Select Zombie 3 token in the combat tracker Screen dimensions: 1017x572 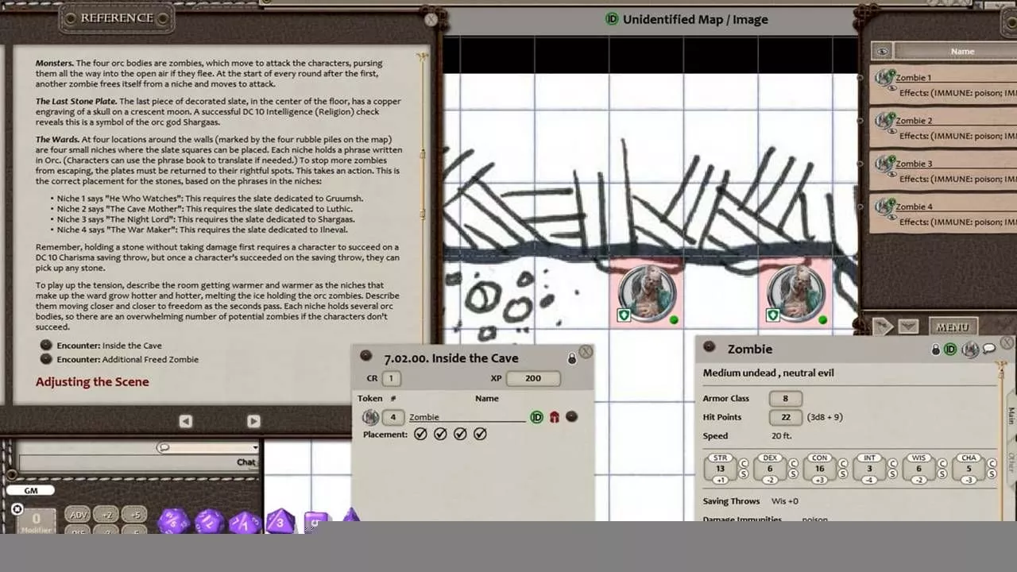(883, 163)
